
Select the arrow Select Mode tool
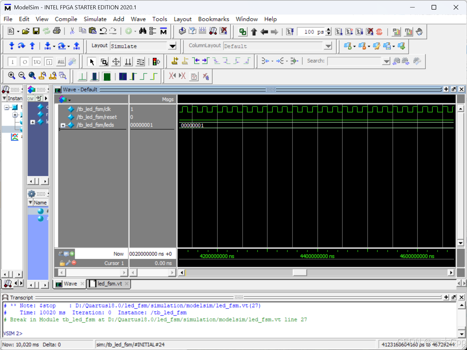92,62
